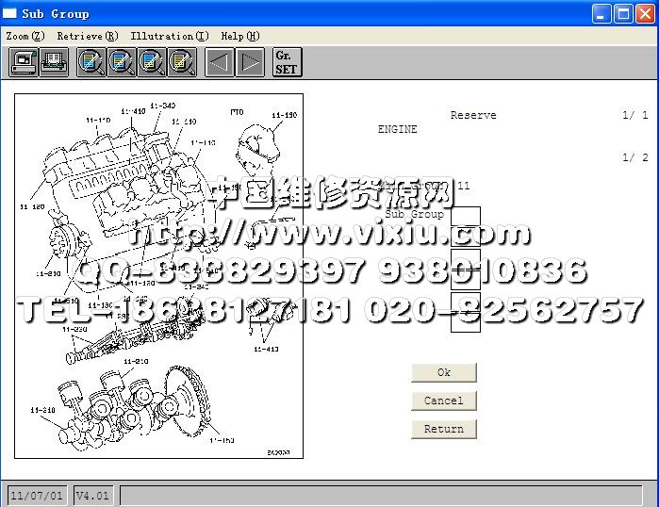This screenshot has height=507, width=659.
Task: Open the Retrieve menu
Action: [x=87, y=36]
